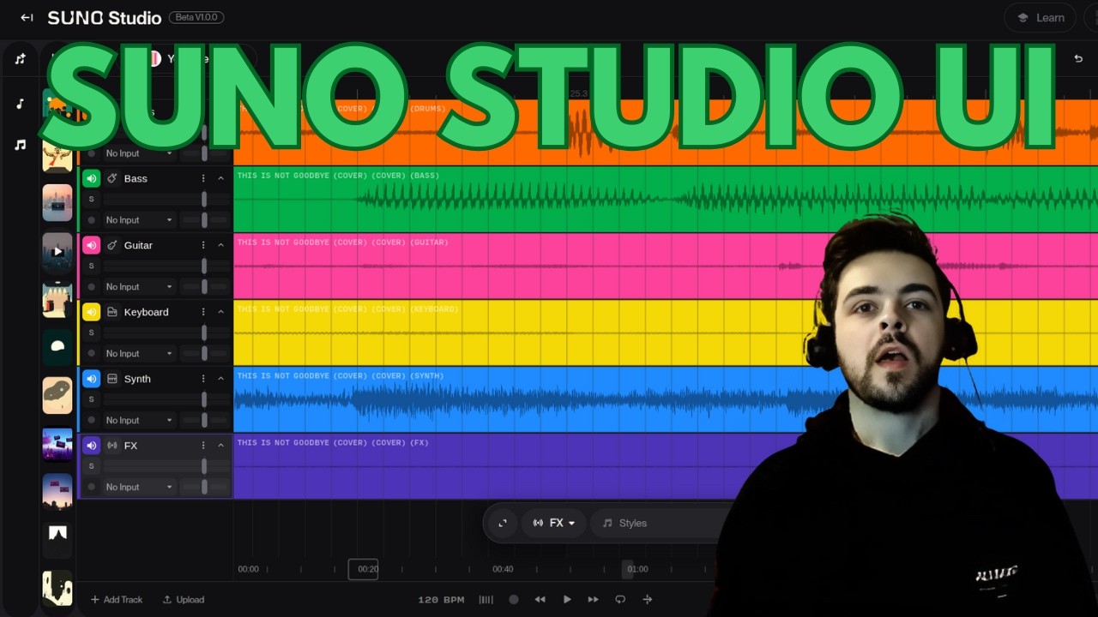Click the 01:00 timeline marker
This screenshot has height=617, width=1098.
(x=637, y=569)
